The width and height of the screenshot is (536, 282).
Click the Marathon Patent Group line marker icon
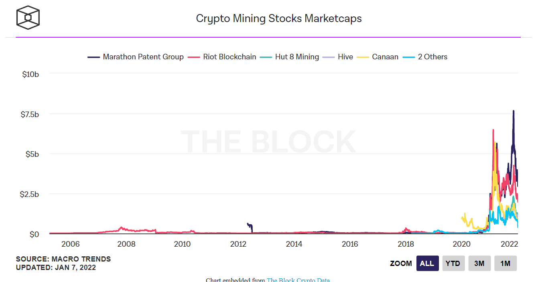(x=94, y=57)
